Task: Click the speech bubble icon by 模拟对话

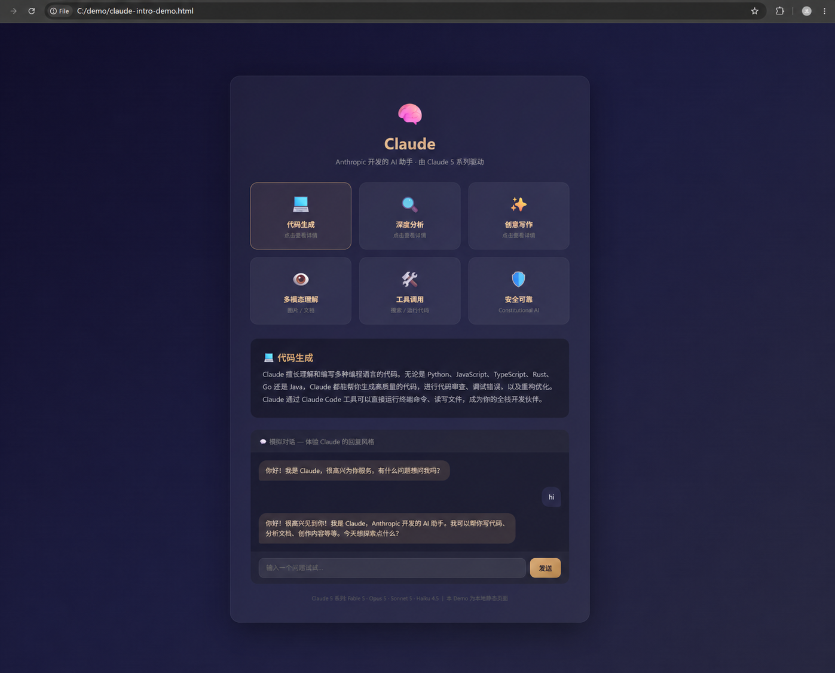Action: pos(263,442)
